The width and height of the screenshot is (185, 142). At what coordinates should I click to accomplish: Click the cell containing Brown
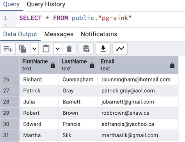[x=78, y=113]
